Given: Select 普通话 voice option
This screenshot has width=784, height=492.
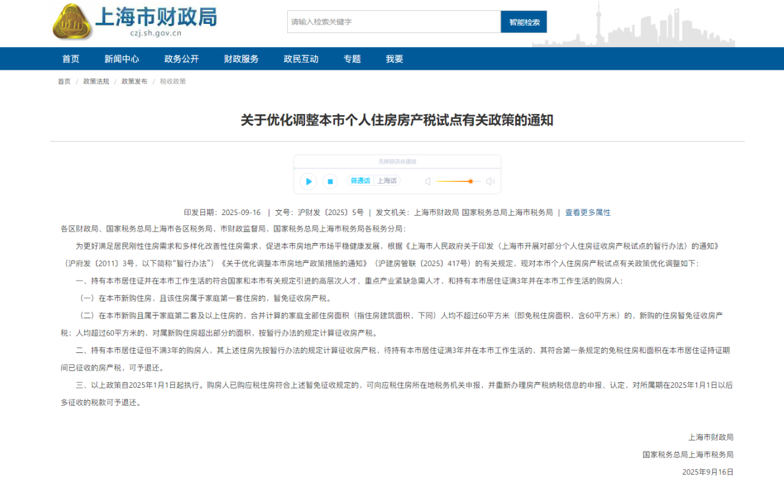Looking at the screenshot, I should click(360, 181).
